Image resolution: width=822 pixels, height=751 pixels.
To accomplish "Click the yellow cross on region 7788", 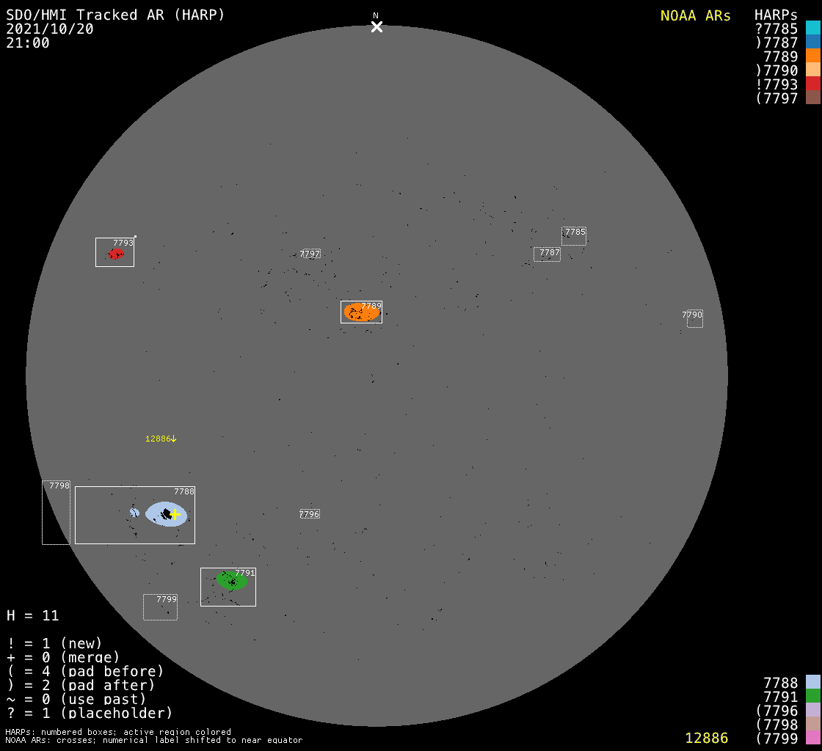I will [175, 515].
